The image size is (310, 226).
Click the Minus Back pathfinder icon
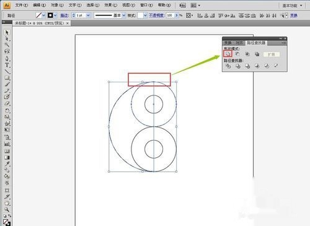(x=276, y=66)
